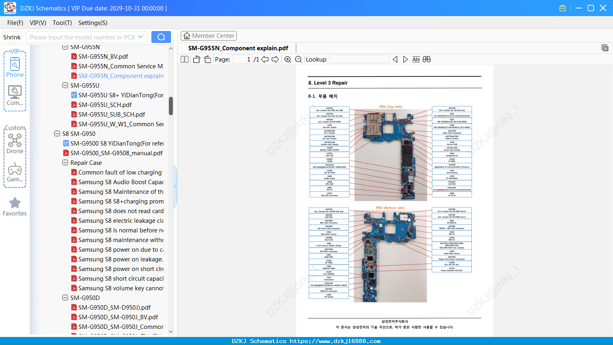Click the DZKJ app logo
The height and width of the screenshot is (345, 613).
tap(10, 8)
